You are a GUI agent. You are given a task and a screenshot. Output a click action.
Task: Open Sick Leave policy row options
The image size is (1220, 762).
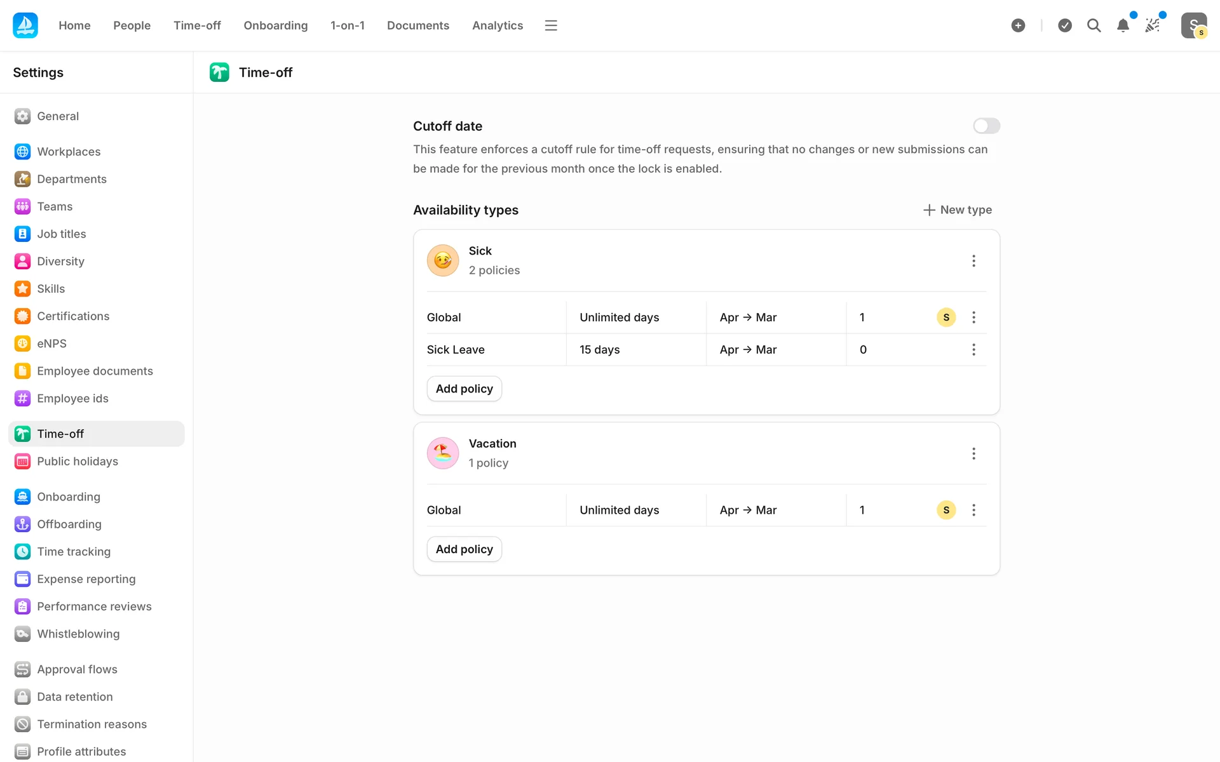(973, 350)
